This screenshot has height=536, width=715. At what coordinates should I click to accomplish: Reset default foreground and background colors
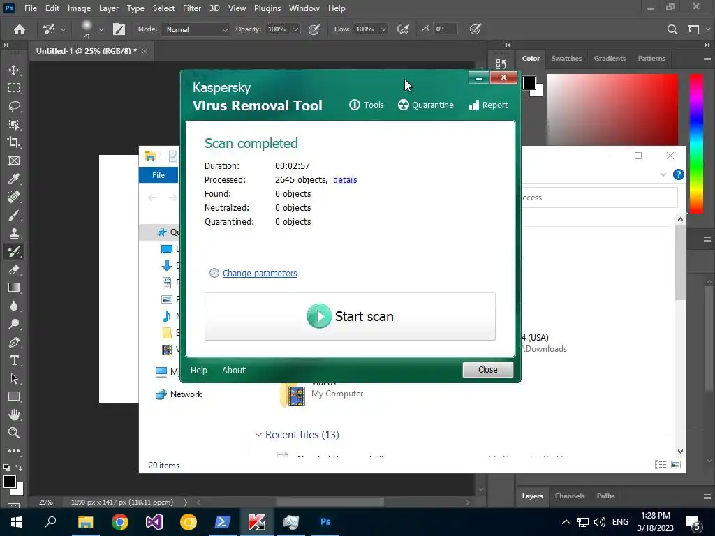tap(7, 468)
